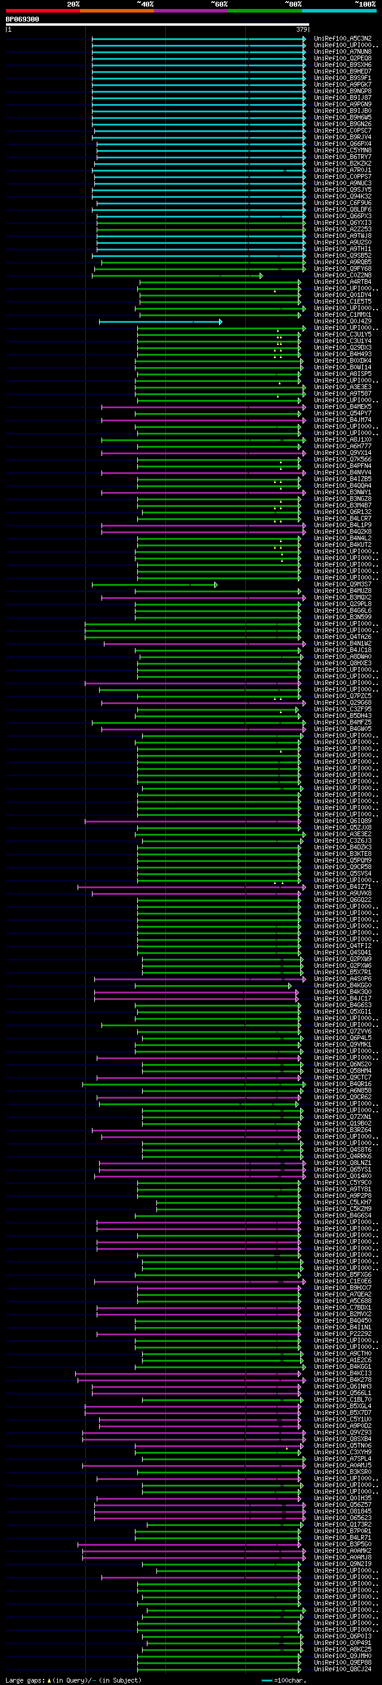
Task: Select the UniRef100_B9IJ87 label
Action: tap(343, 97)
